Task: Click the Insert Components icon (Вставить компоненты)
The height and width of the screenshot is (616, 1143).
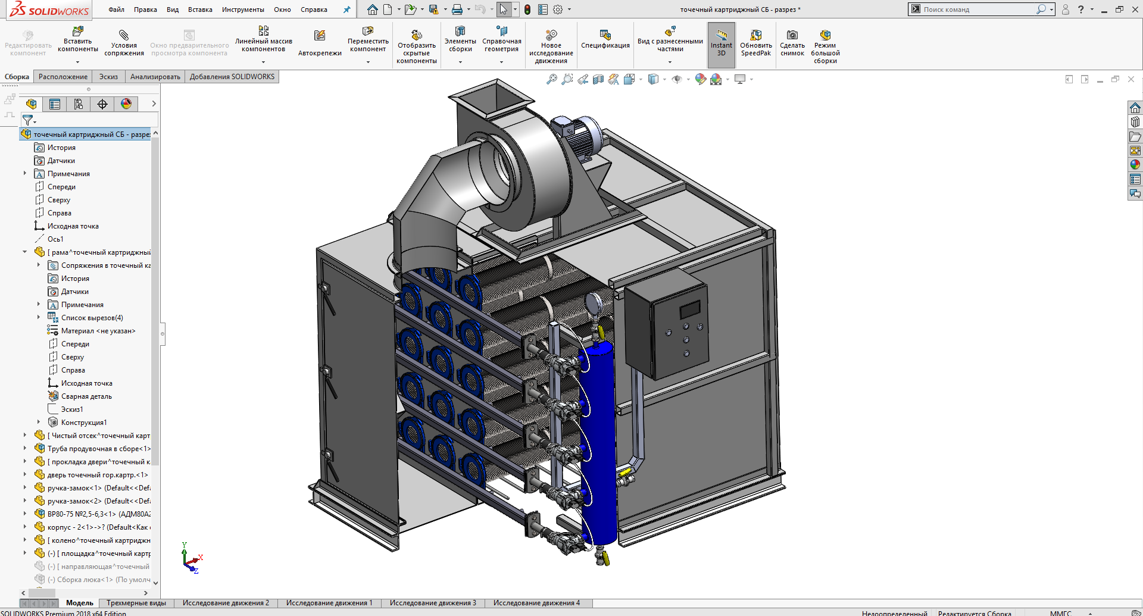Action: (x=77, y=40)
